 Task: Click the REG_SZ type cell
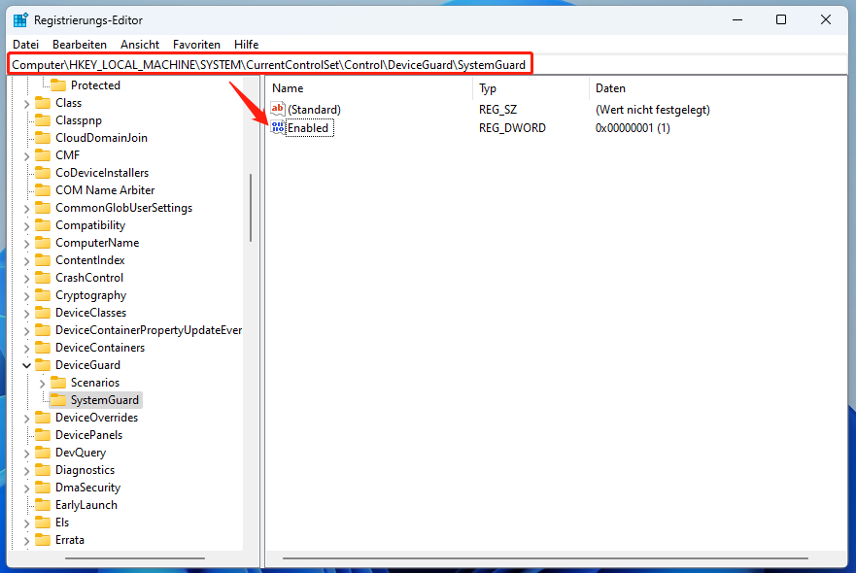click(x=497, y=109)
